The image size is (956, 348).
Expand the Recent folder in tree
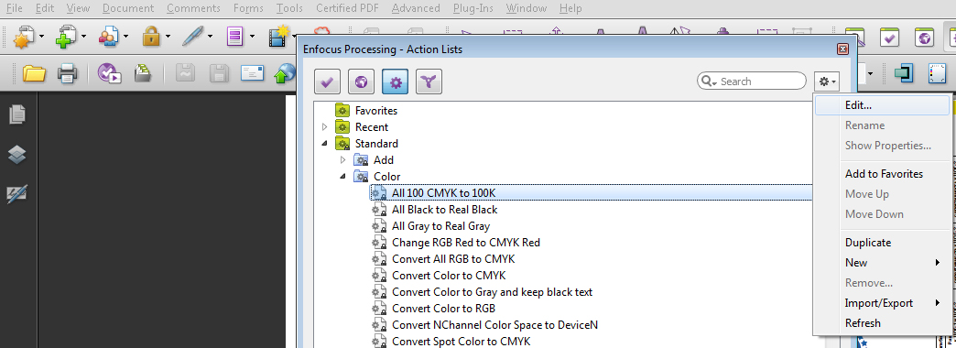[324, 126]
